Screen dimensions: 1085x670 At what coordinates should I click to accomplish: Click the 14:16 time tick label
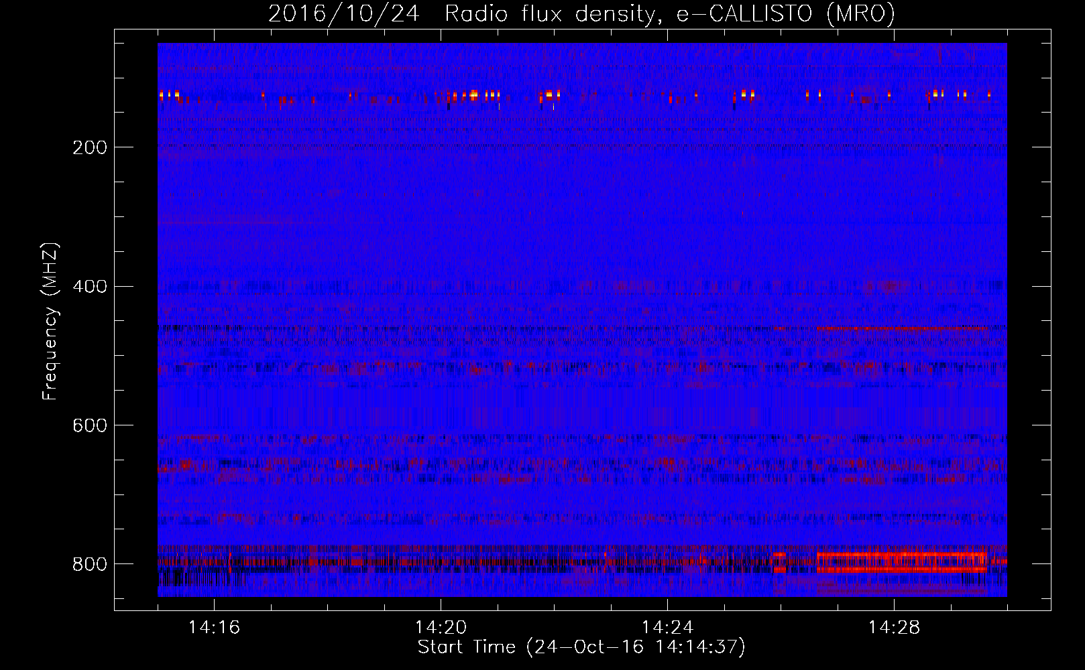[215, 628]
